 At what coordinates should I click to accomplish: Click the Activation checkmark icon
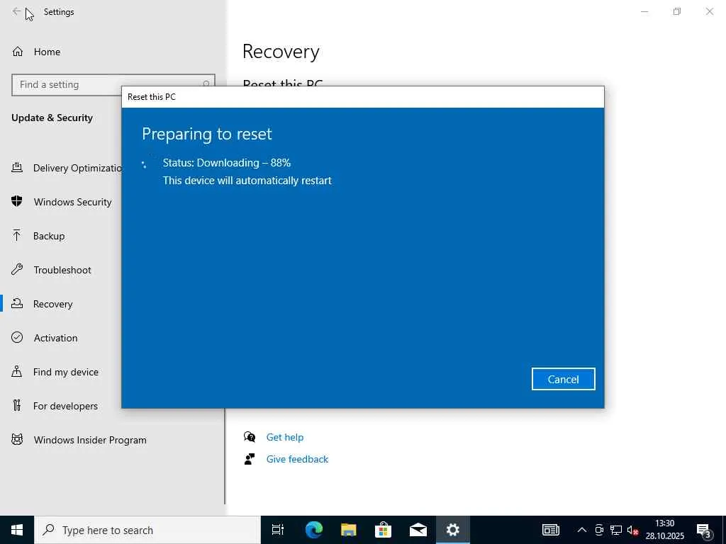point(17,337)
